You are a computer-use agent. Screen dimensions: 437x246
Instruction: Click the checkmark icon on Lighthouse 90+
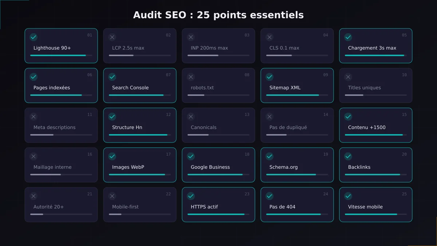[x=34, y=37]
